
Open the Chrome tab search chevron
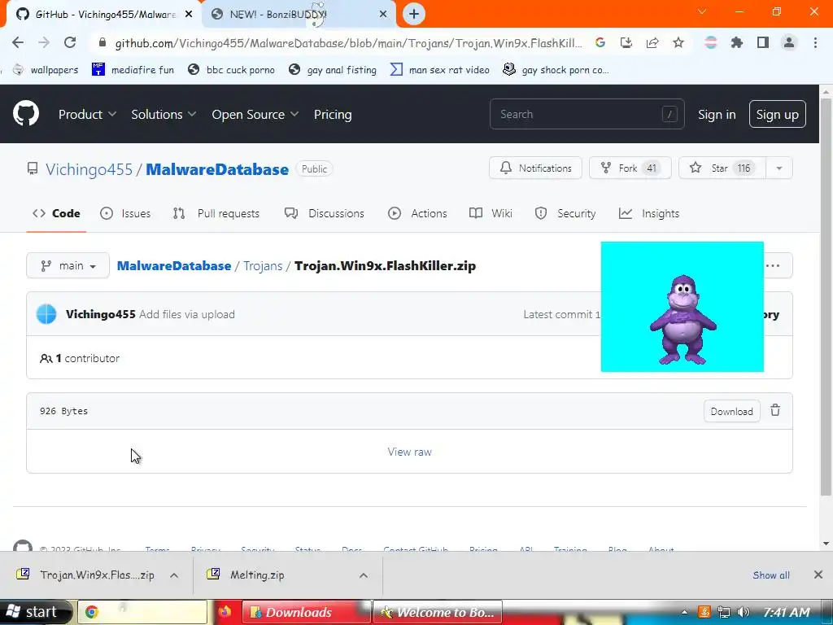pyautogui.click(x=702, y=11)
